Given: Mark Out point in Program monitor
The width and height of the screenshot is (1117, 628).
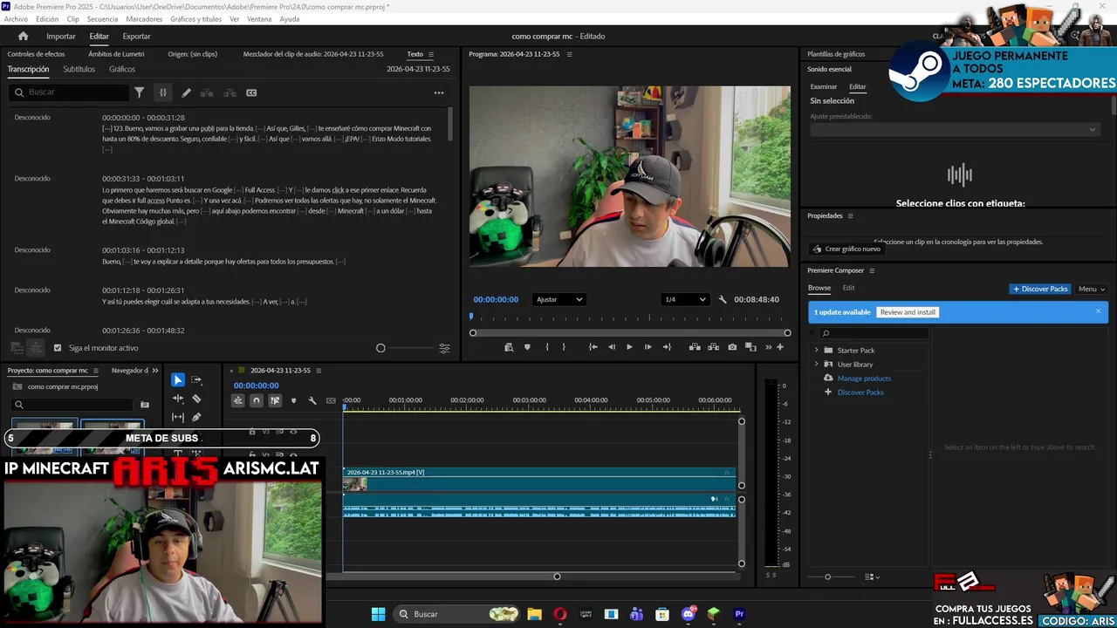Looking at the screenshot, I should 564,347.
